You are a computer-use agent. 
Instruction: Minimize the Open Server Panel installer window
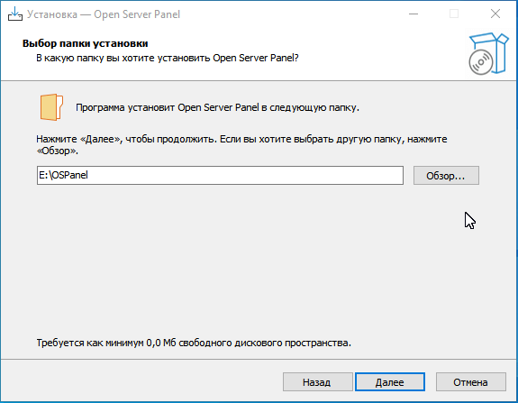pyautogui.click(x=413, y=14)
